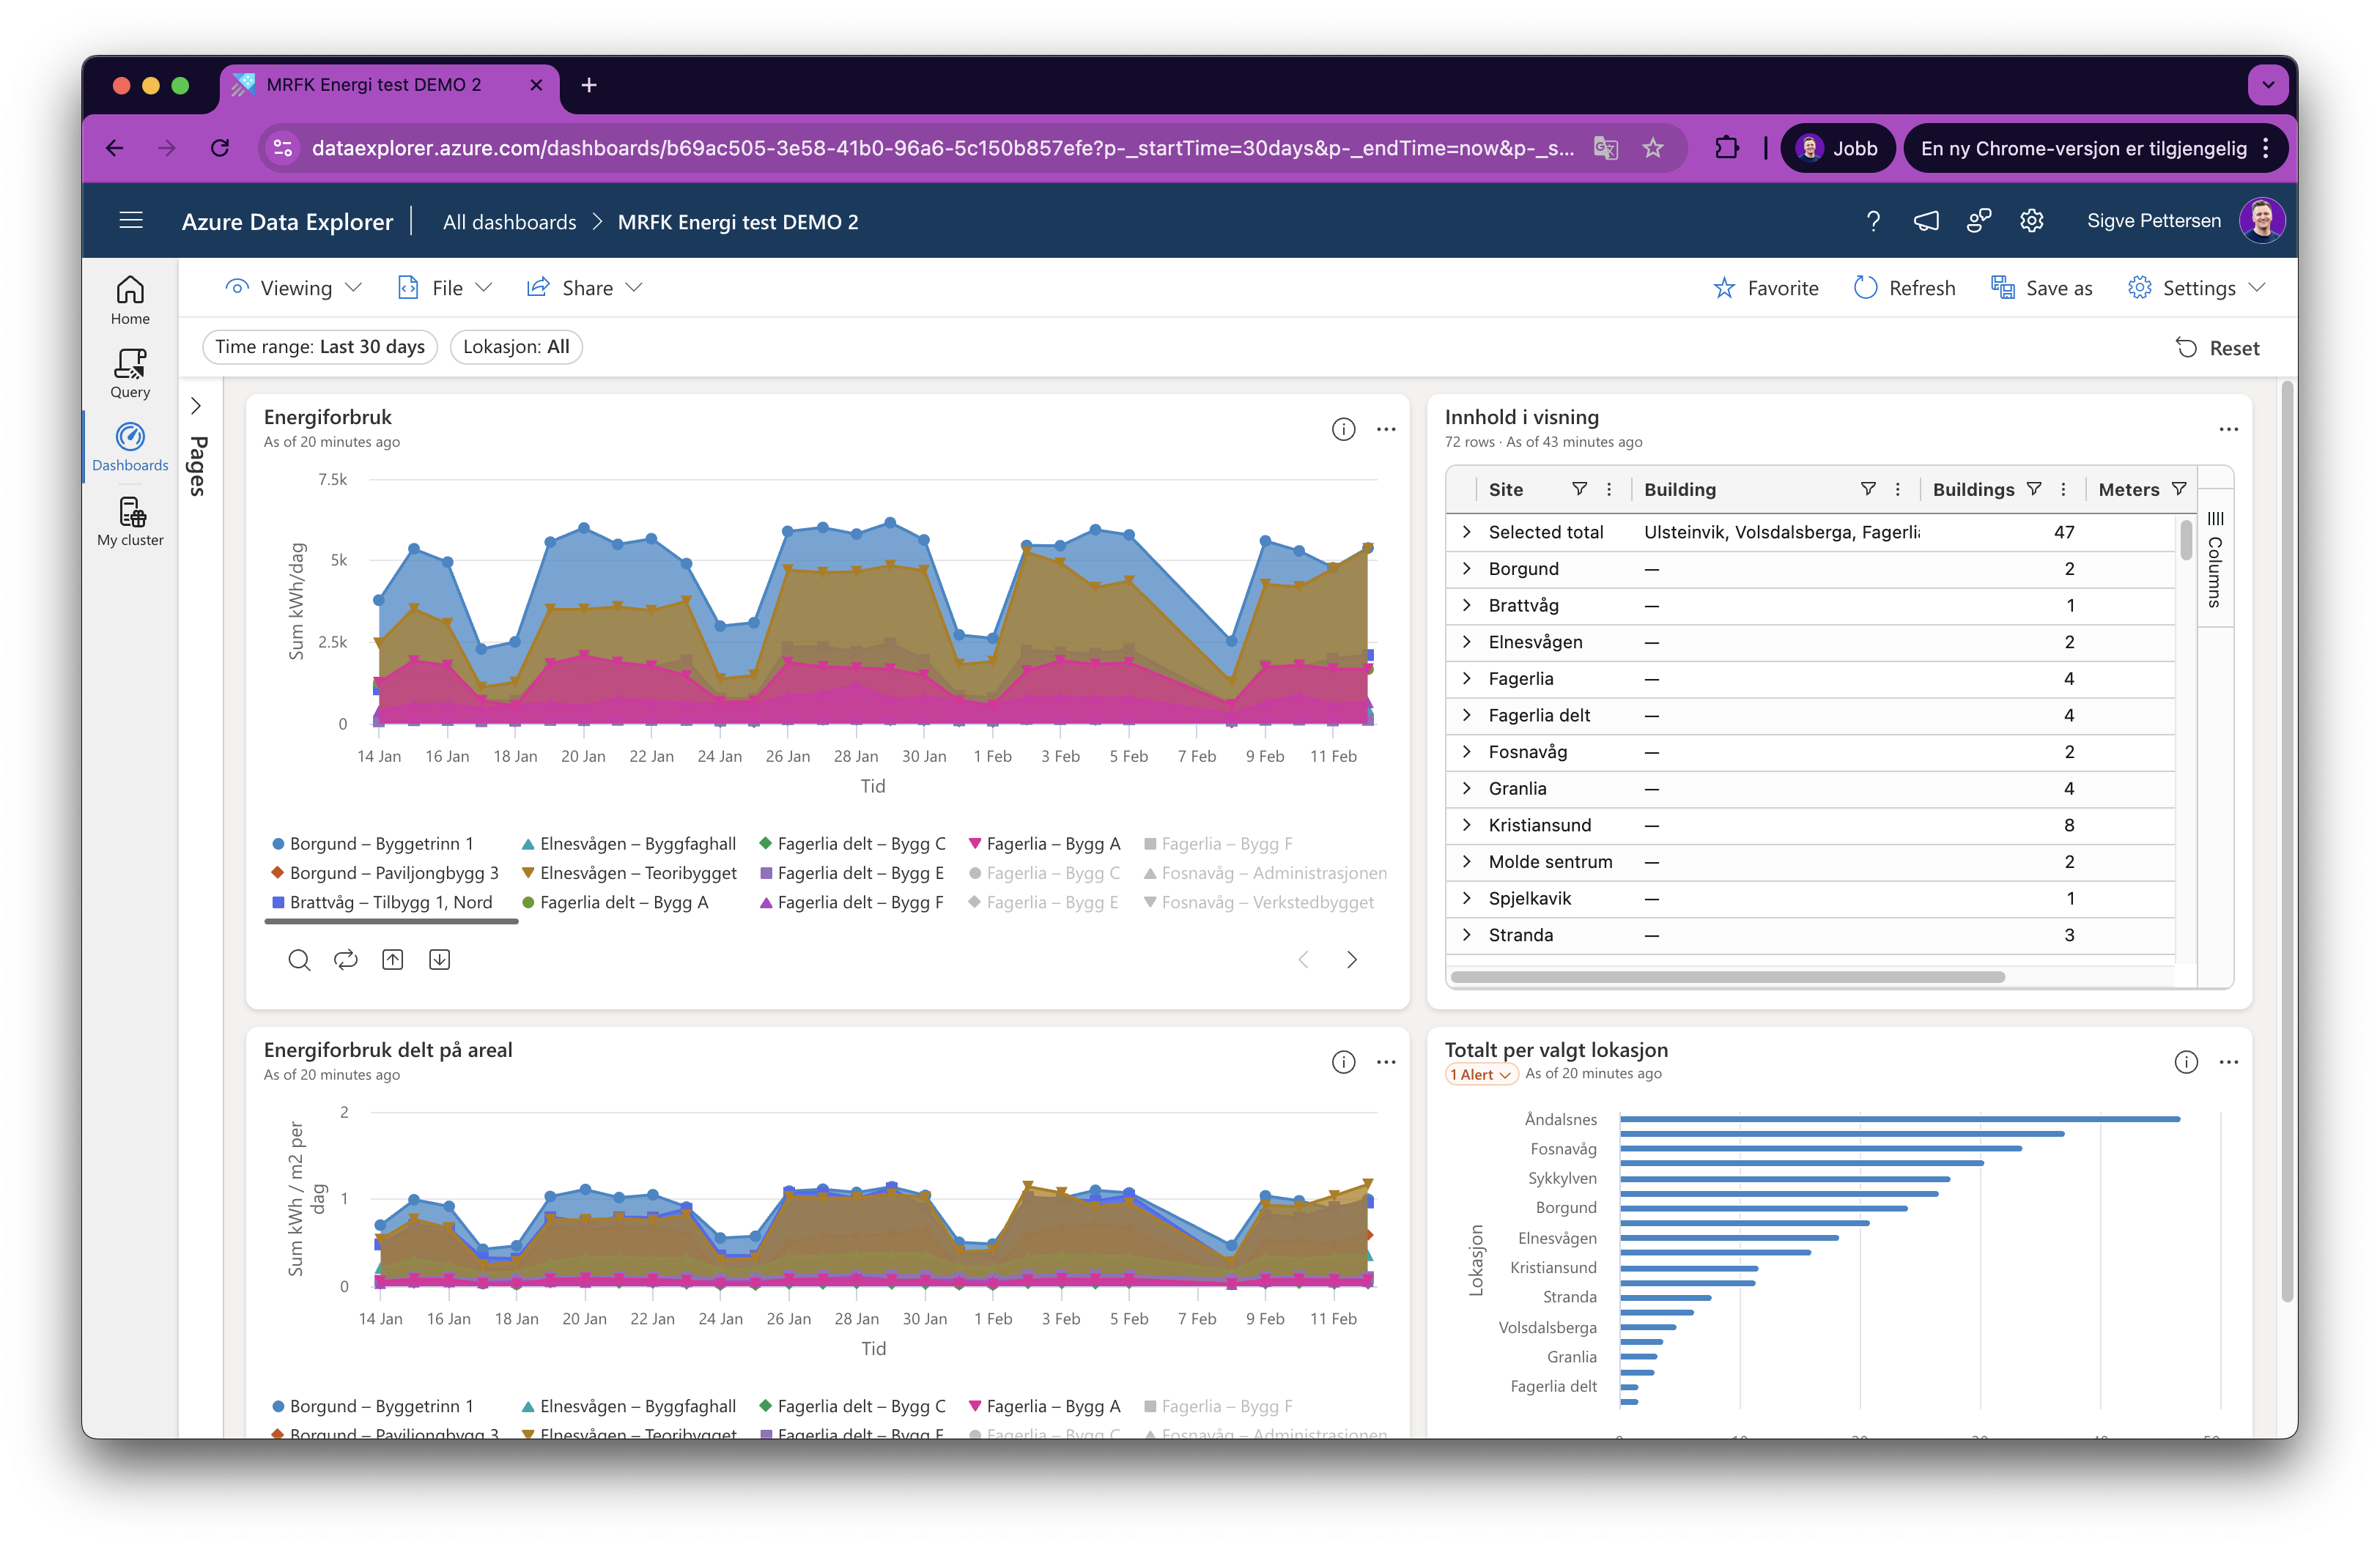Image resolution: width=2380 pixels, height=1547 pixels.
Task: Open the Building column menu dots
Action: pyautogui.click(x=1897, y=489)
